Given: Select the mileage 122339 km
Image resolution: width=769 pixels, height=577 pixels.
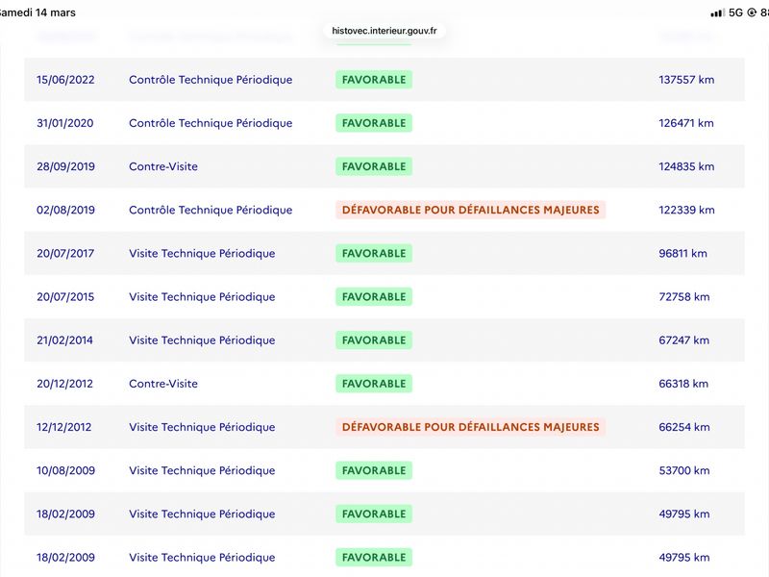Looking at the screenshot, I should click(x=686, y=210).
